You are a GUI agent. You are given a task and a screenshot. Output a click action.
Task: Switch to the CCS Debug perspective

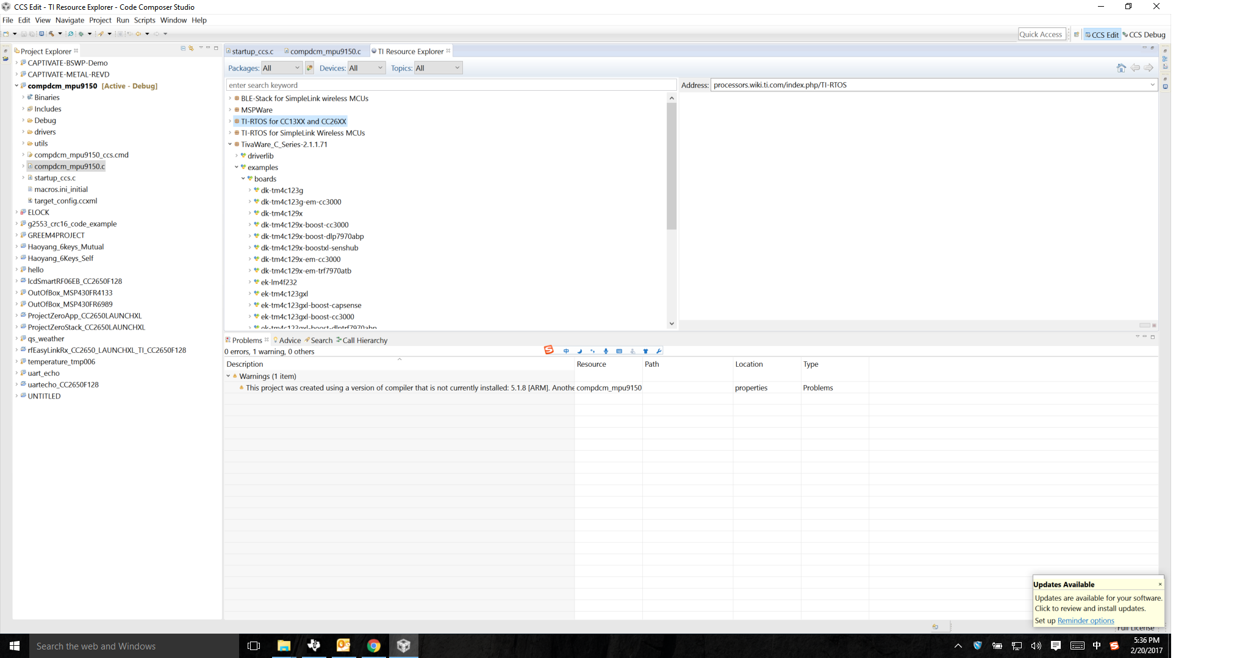coord(1144,35)
